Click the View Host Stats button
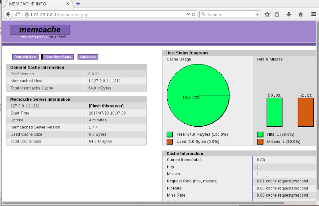This screenshot has height=206, width=319. 58,57
